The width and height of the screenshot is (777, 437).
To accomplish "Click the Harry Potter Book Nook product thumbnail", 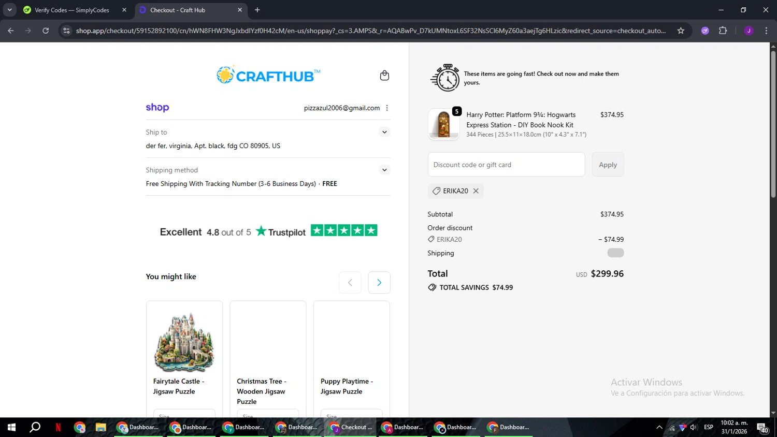I will point(443,124).
